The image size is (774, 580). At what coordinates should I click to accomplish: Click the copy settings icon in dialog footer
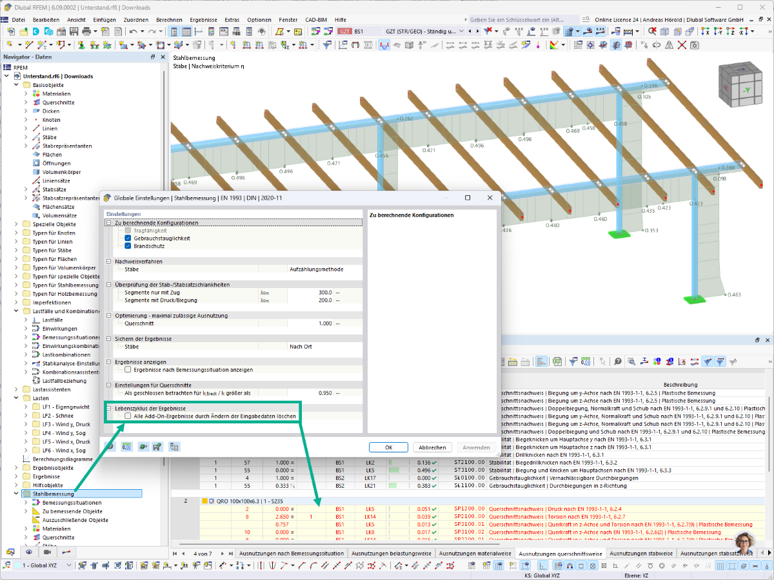coord(174,446)
